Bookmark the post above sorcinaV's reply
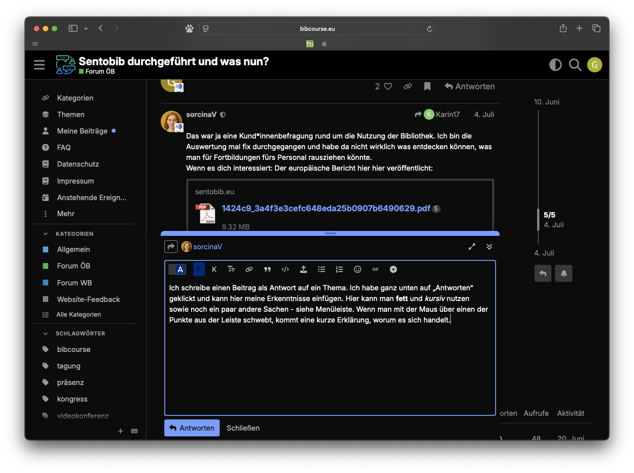634x473 pixels. pos(427,86)
